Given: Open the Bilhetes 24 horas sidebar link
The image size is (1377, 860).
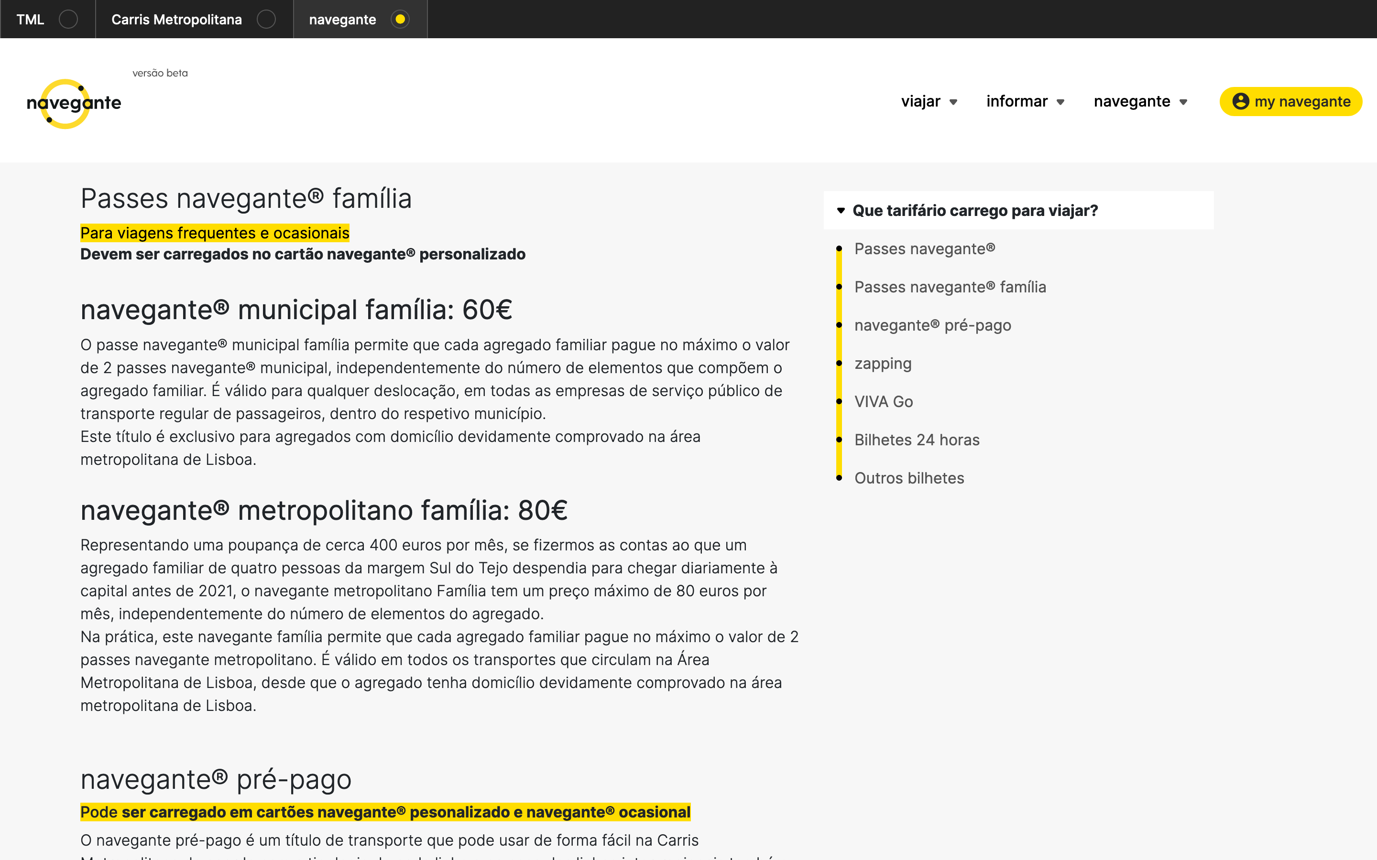Looking at the screenshot, I should [x=917, y=440].
